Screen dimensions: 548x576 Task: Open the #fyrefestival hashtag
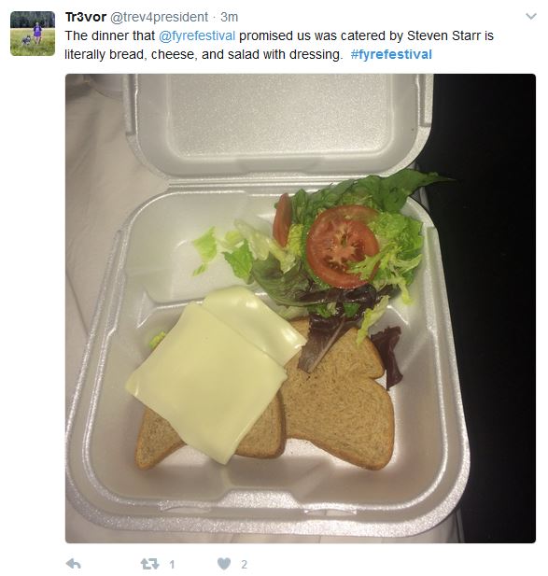point(391,54)
